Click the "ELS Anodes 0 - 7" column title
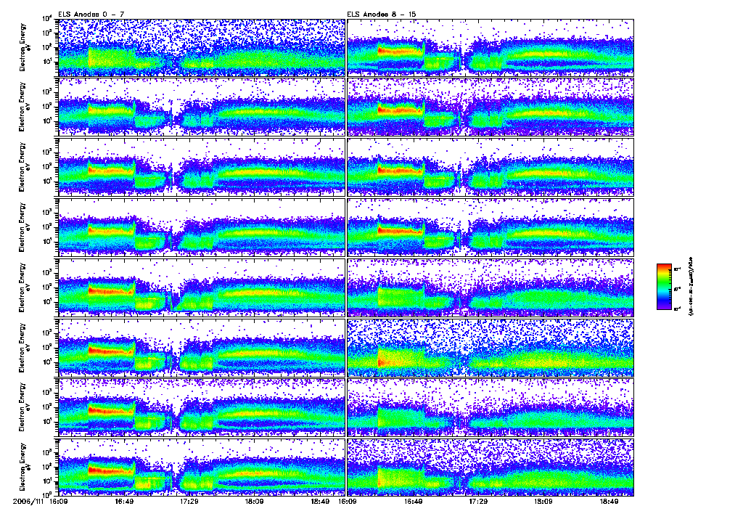The width and height of the screenshot is (743, 514). (x=91, y=15)
